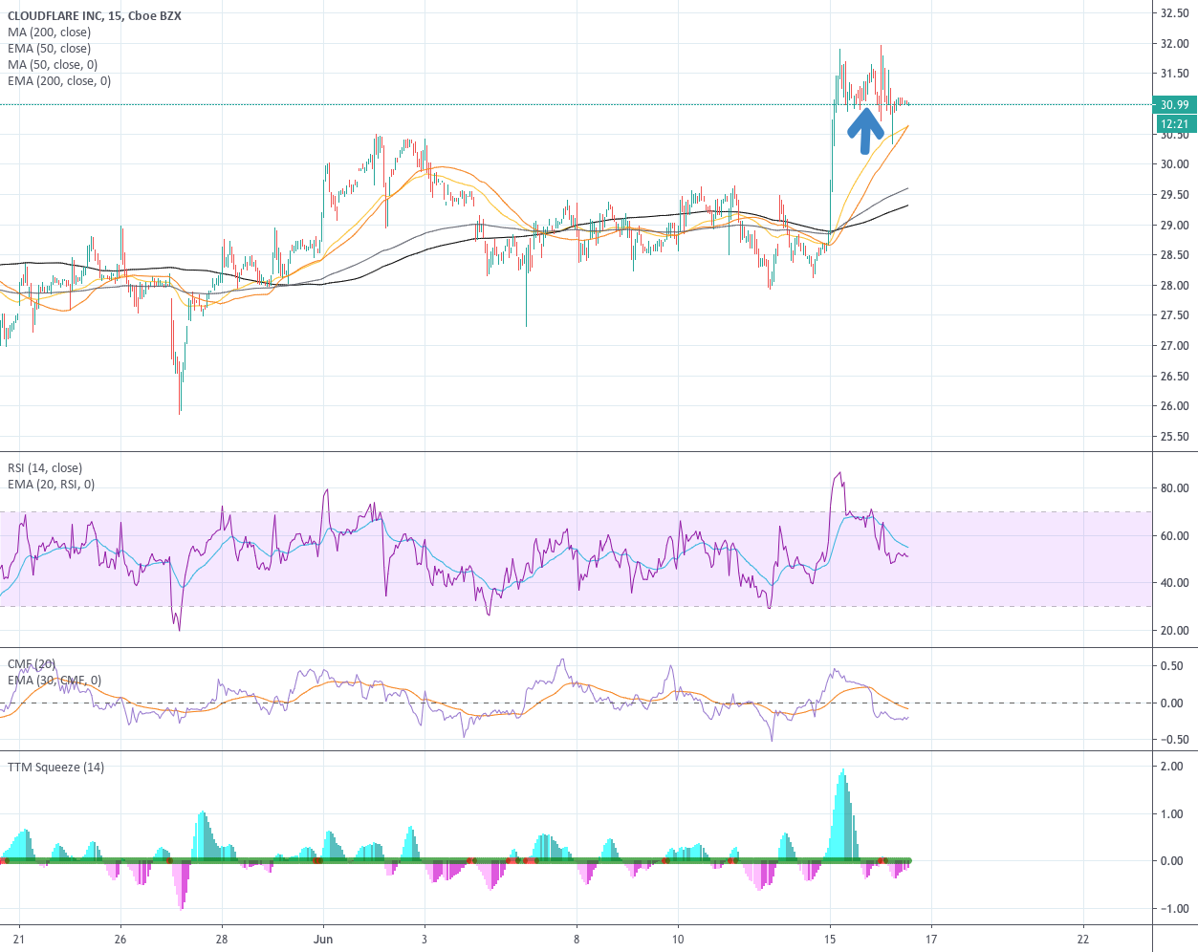
Task: Select the RSI (14, close) indicator label
Action: pyautogui.click(x=45, y=468)
